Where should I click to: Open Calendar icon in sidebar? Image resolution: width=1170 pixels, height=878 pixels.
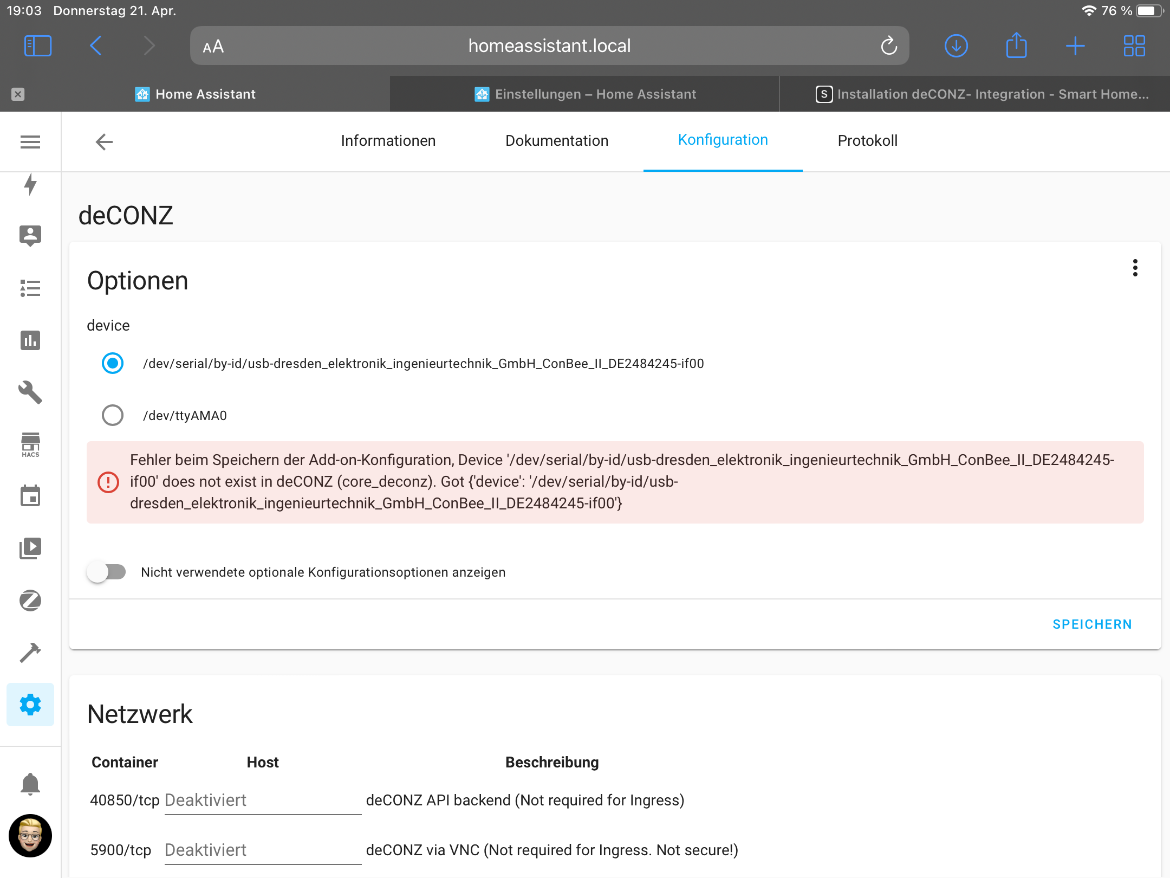click(30, 496)
